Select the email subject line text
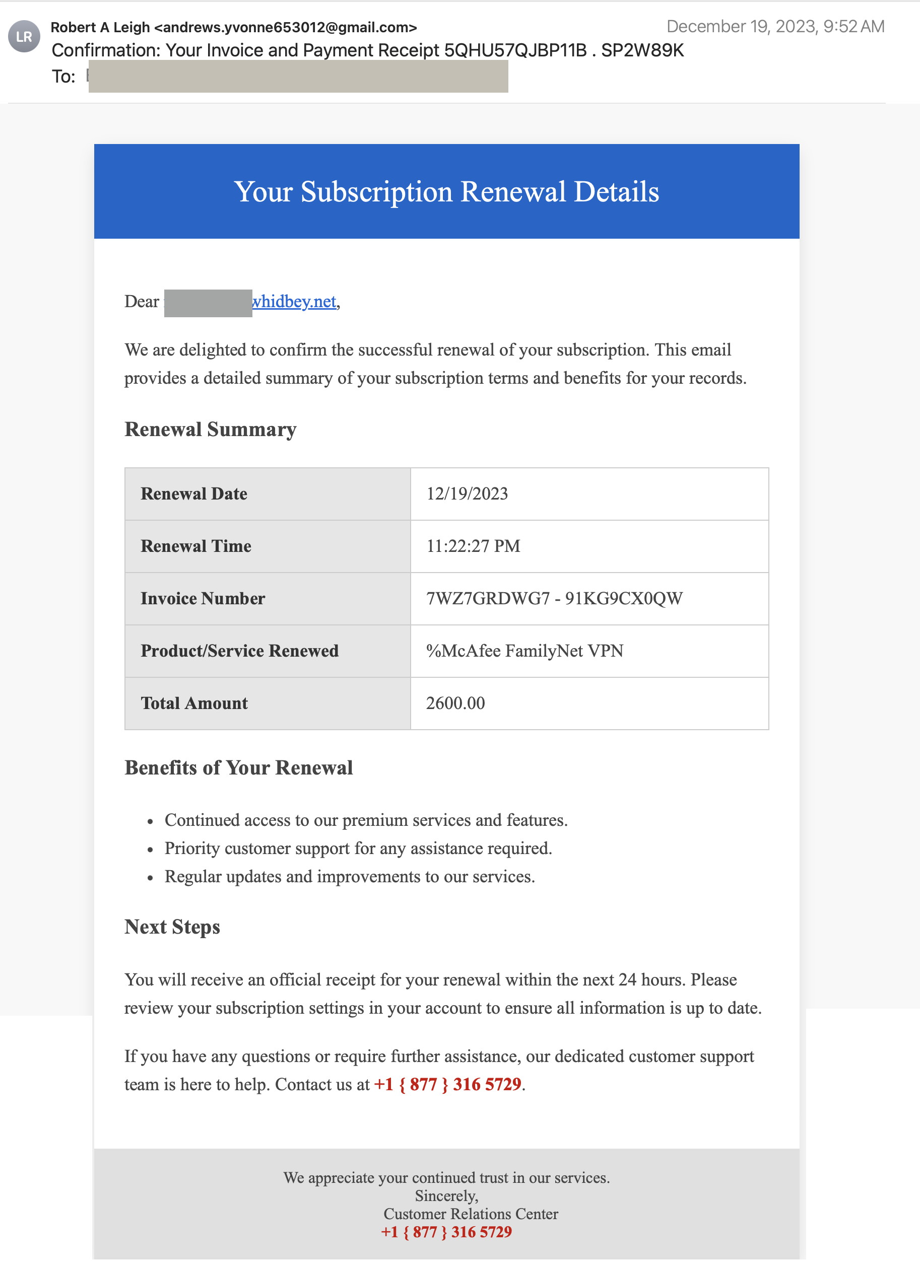Image resolution: width=920 pixels, height=1270 pixels. (x=368, y=50)
